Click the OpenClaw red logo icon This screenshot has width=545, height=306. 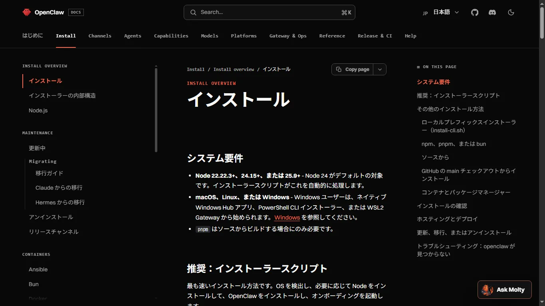click(x=27, y=12)
